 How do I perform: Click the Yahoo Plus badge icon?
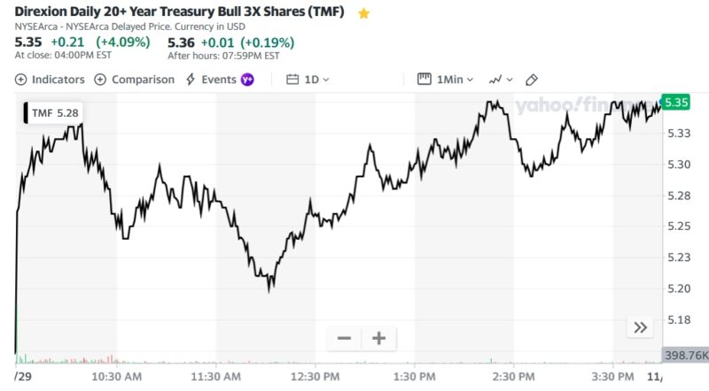click(x=247, y=80)
